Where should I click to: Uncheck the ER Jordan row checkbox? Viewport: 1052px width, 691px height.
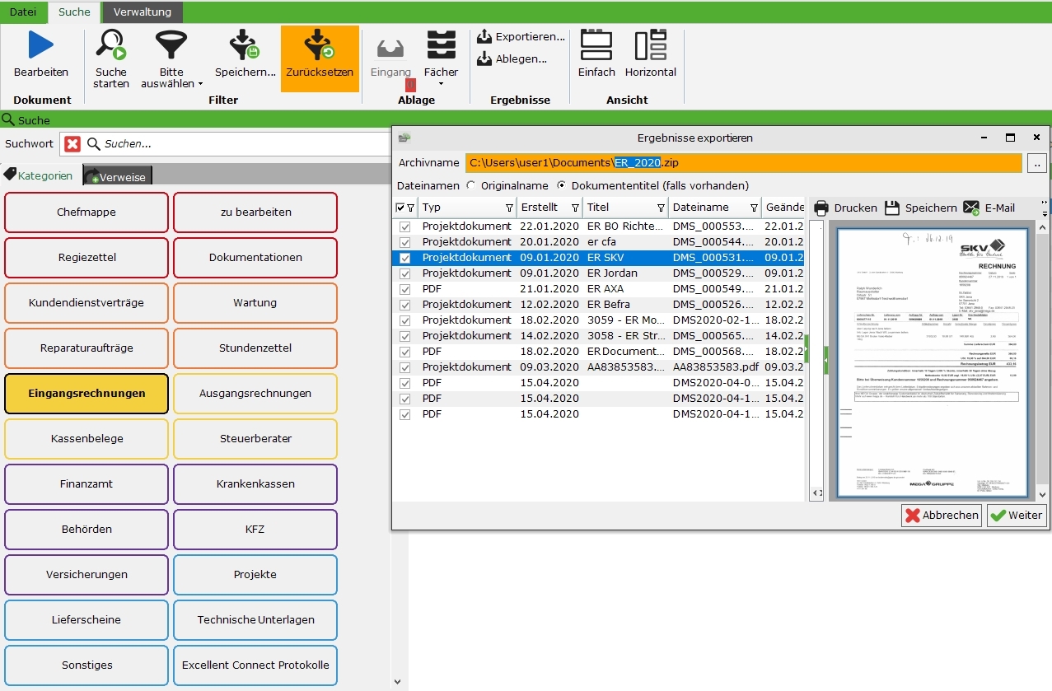point(404,273)
